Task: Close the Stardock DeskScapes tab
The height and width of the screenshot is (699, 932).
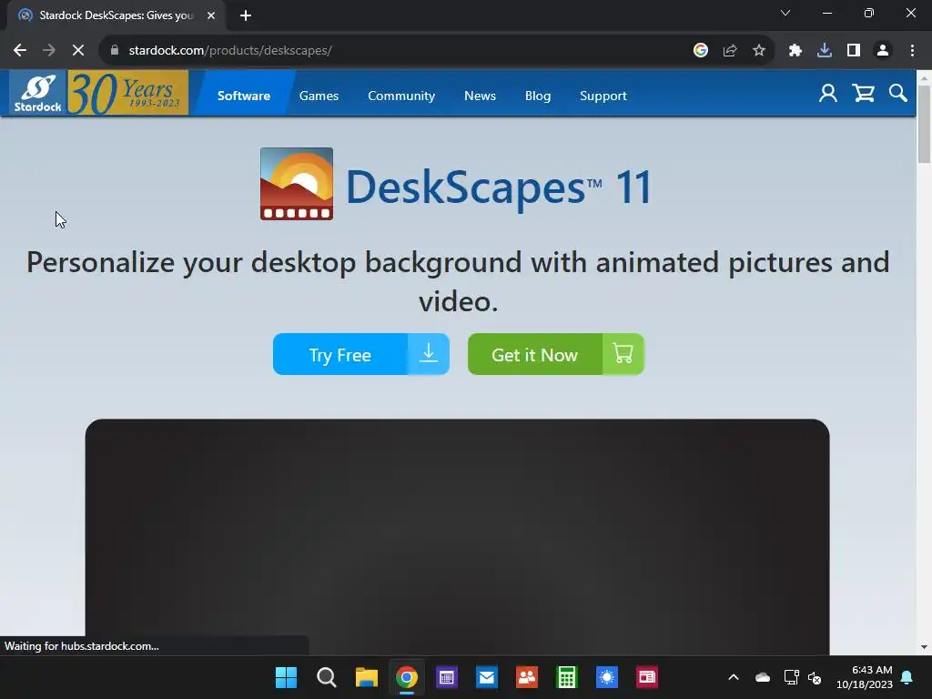Action: tap(211, 15)
